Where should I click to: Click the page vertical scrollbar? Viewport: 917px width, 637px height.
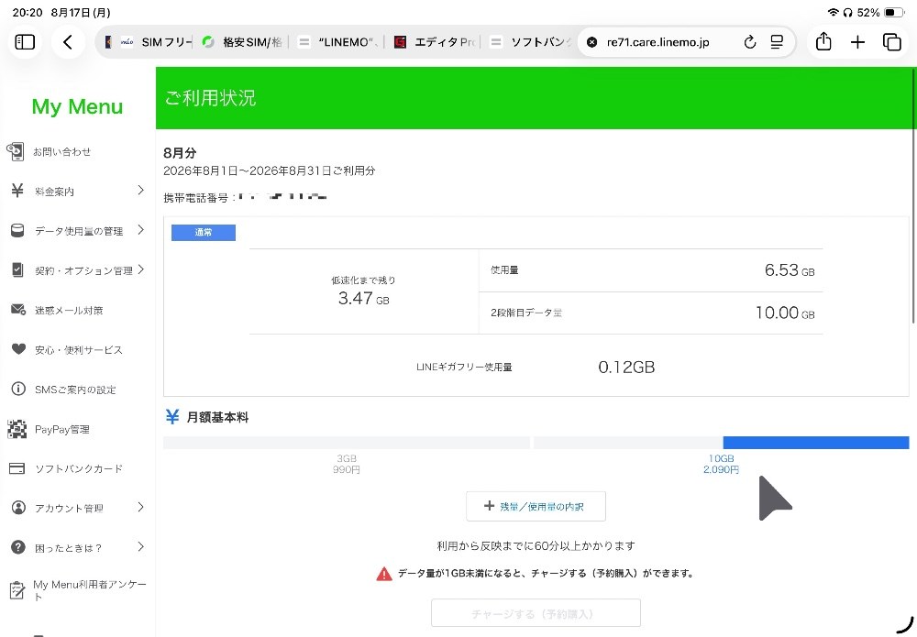click(913, 196)
